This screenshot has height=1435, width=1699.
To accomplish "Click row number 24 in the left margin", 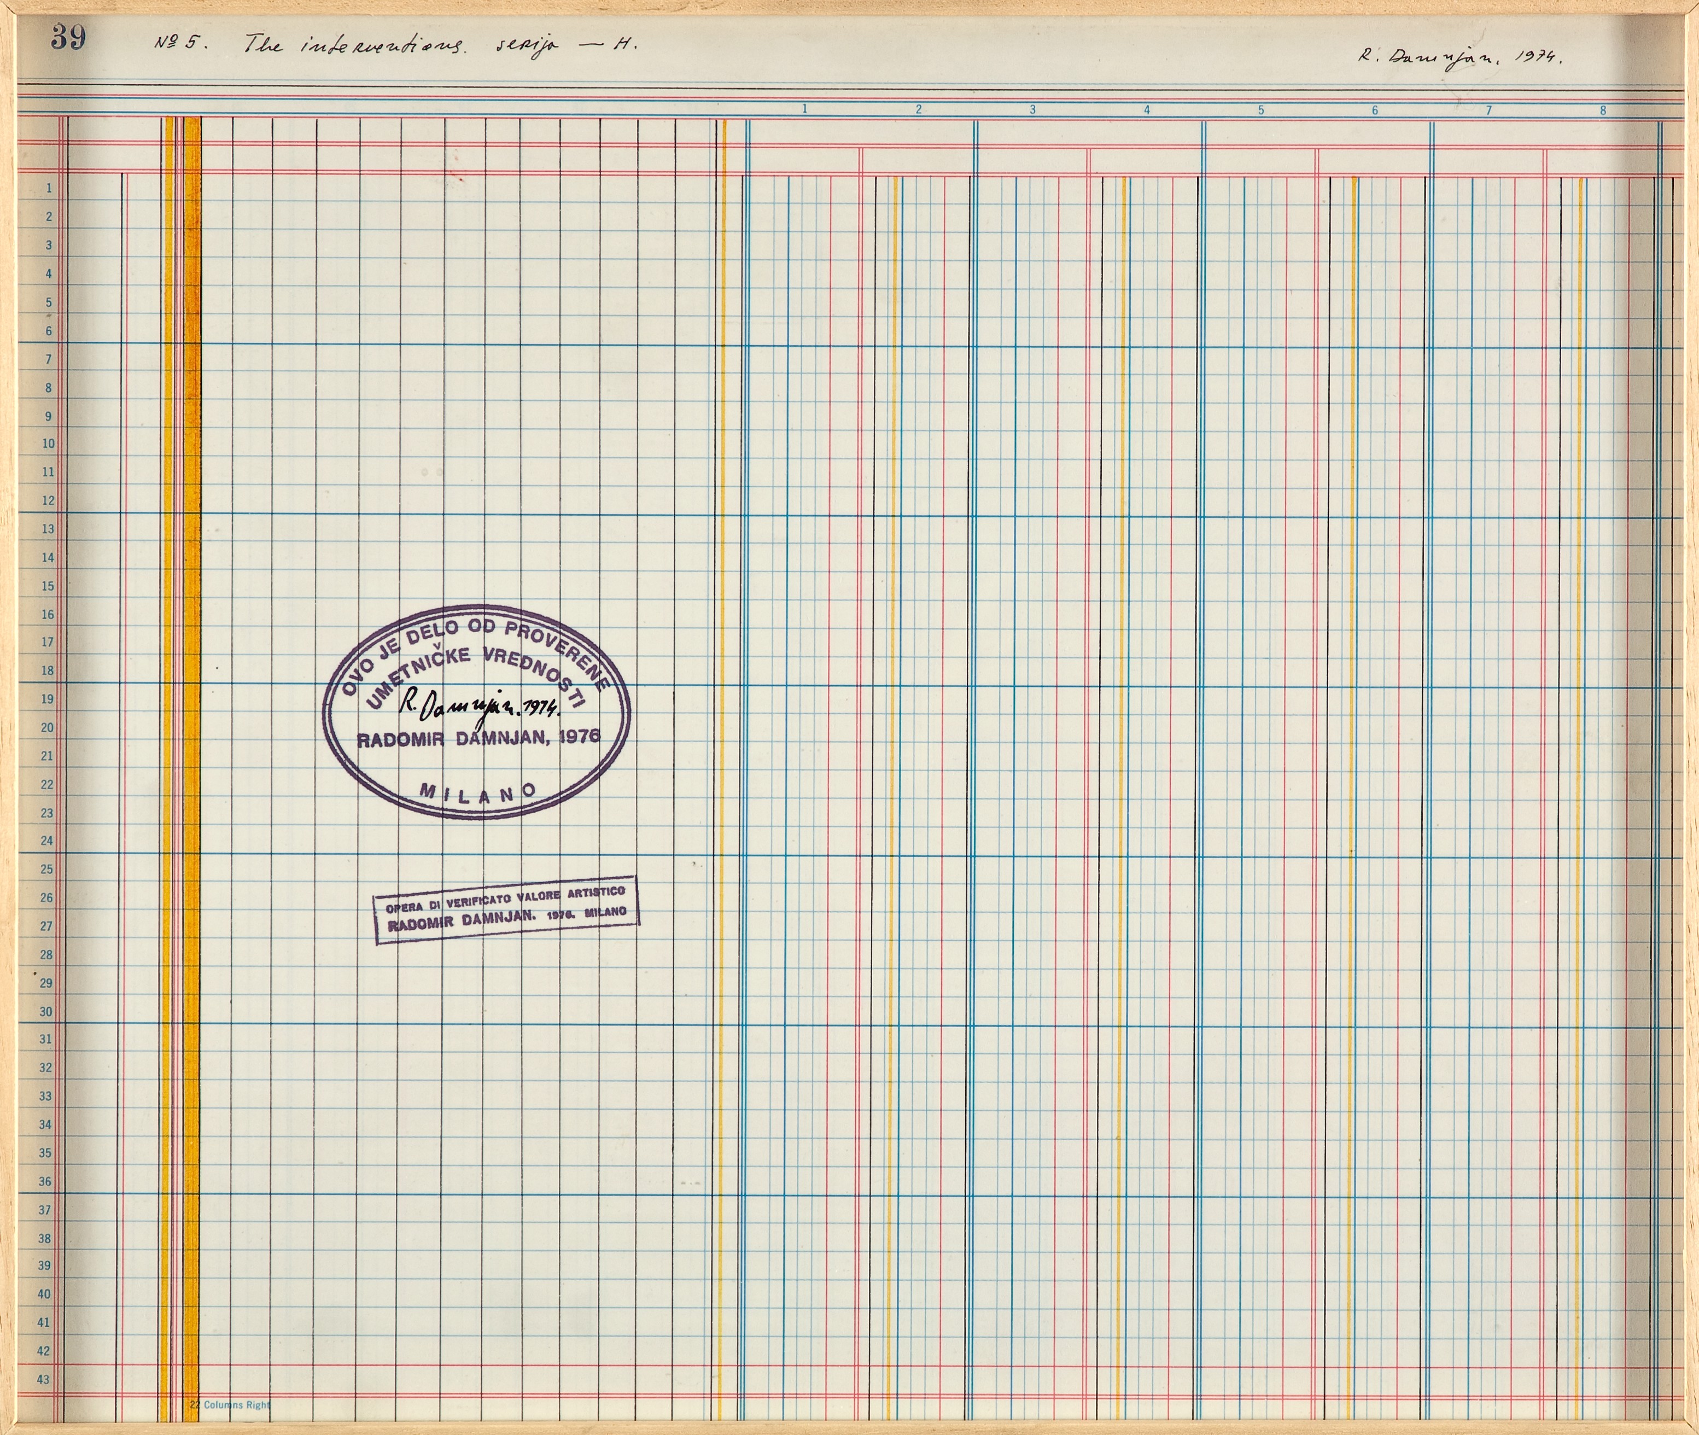I will tap(47, 841).
